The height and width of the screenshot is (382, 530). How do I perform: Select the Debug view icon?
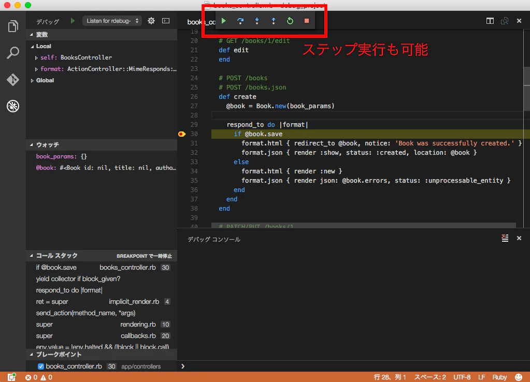tap(13, 106)
